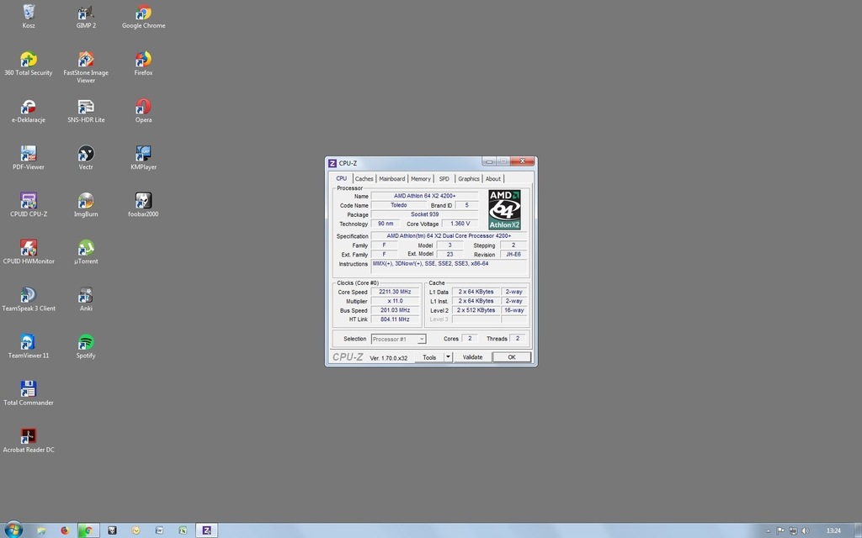Click the Level 2 '16-way' value
The width and height of the screenshot is (862, 538).
tap(514, 310)
